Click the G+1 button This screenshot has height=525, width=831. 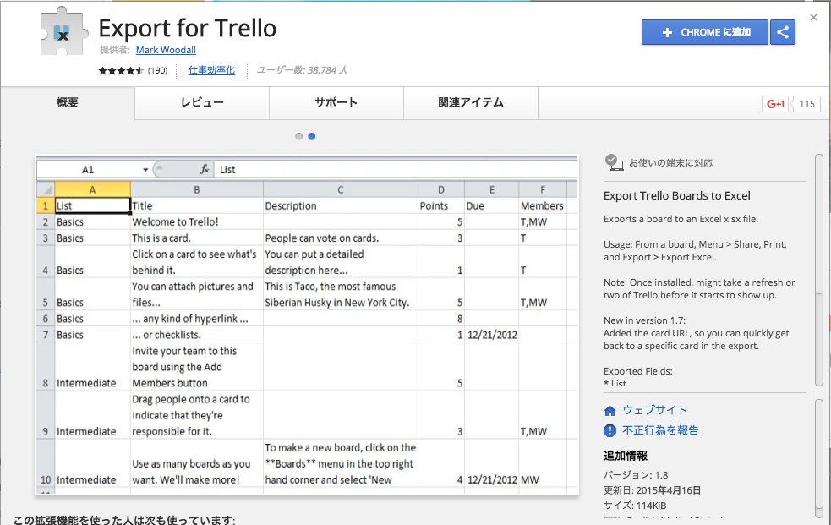(x=775, y=104)
